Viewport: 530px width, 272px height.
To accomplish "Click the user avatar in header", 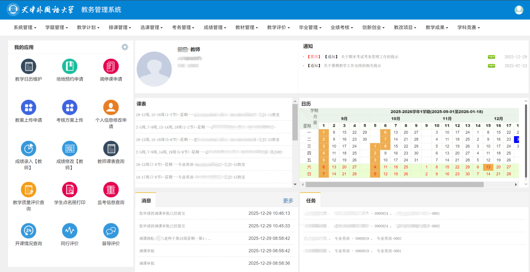I will [519, 10].
